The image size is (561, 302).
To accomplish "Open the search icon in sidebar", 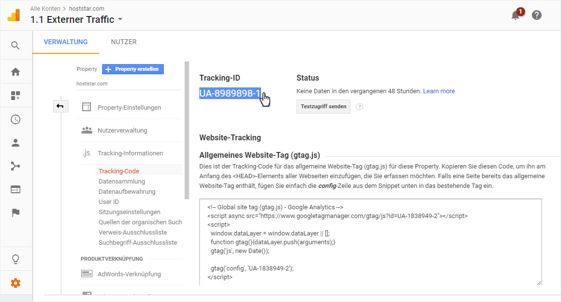I will (x=15, y=45).
